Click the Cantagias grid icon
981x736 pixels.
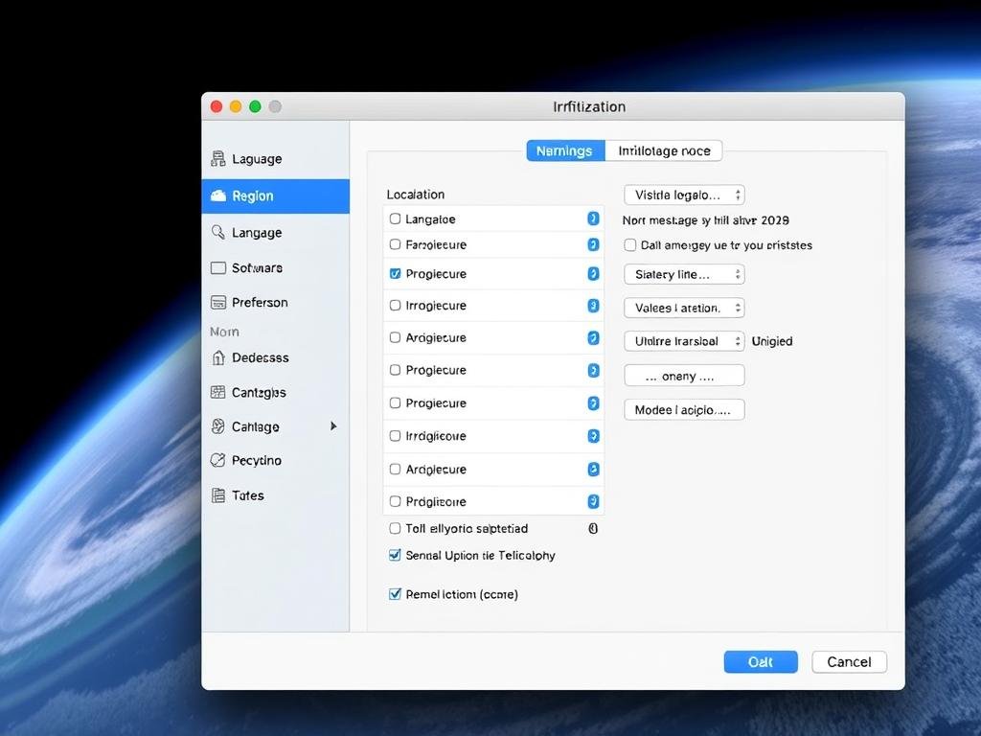[x=217, y=392]
